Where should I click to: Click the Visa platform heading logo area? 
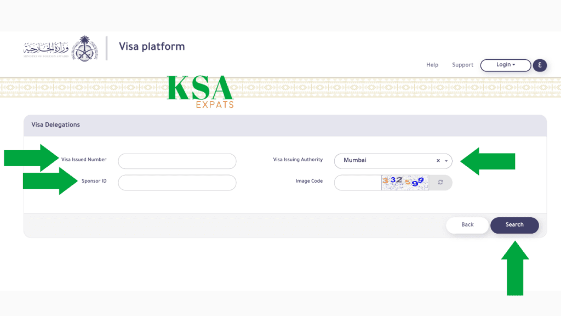(x=152, y=47)
